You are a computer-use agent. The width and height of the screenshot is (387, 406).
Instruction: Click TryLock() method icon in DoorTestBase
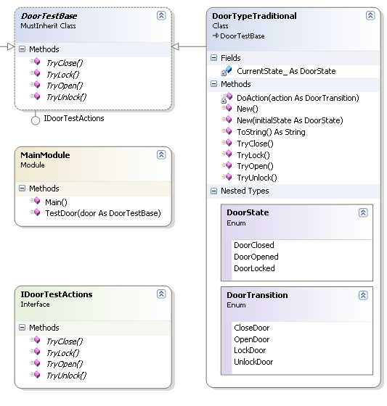click(x=36, y=73)
